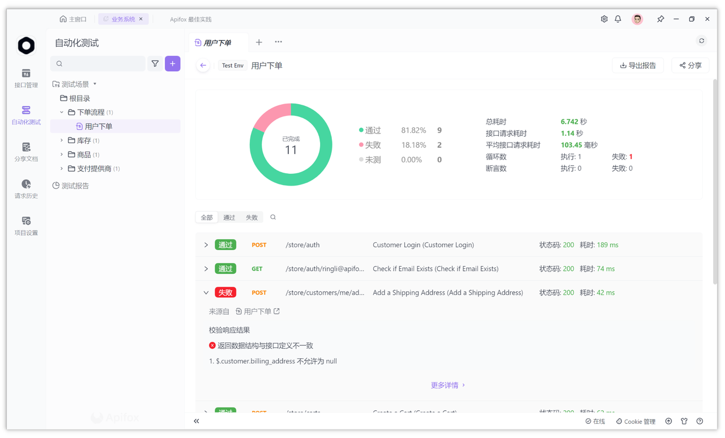The height and width of the screenshot is (438, 725).
Task: Click the 未测 0.00% legend entry
Action: pyautogui.click(x=400, y=160)
